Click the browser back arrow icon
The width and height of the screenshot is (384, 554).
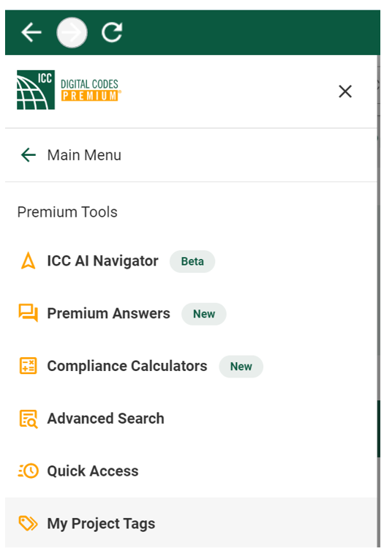pos(31,32)
